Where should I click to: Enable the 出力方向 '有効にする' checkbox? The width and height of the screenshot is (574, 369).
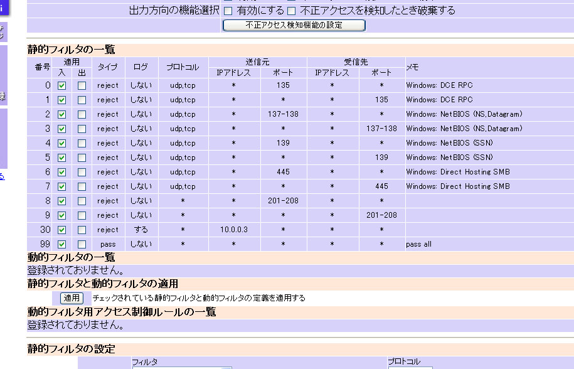click(228, 11)
